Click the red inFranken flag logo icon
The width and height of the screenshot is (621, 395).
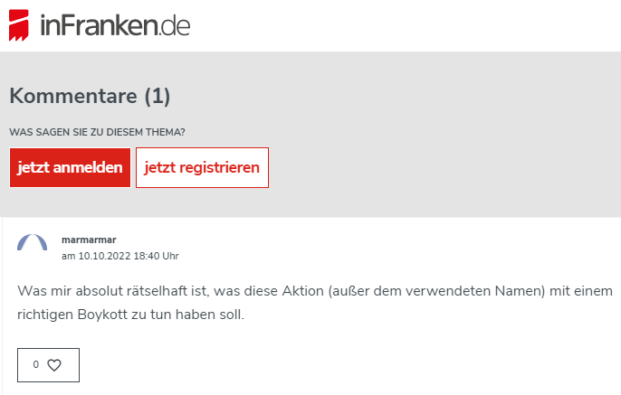[x=22, y=25]
